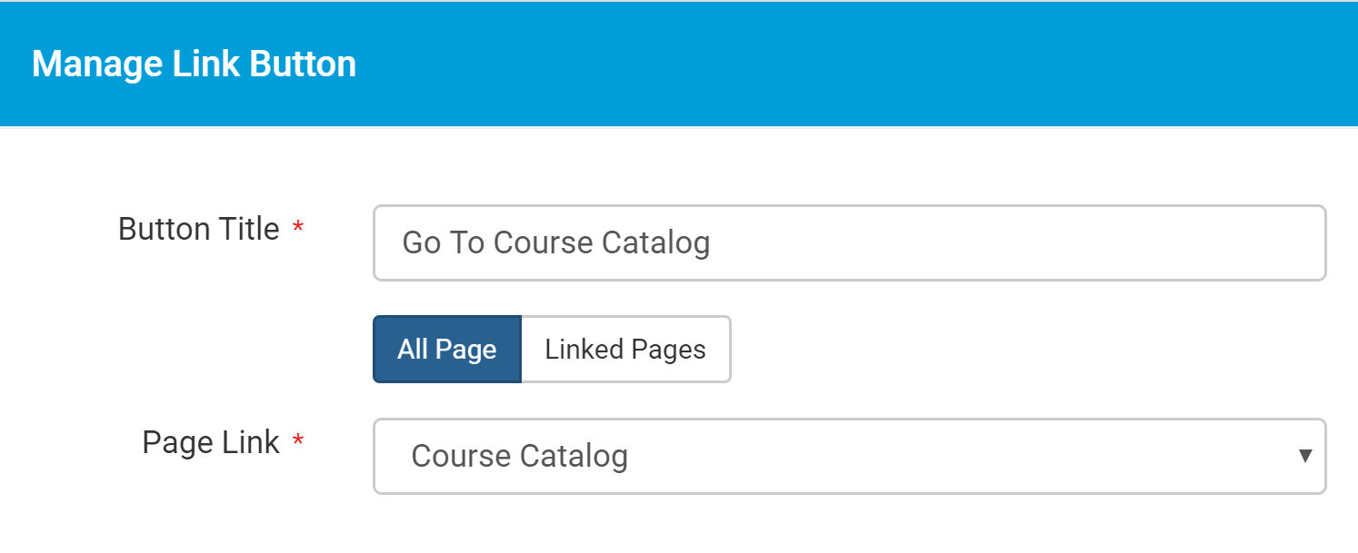
Task: Open the Page Link combo box
Action: coord(850,456)
